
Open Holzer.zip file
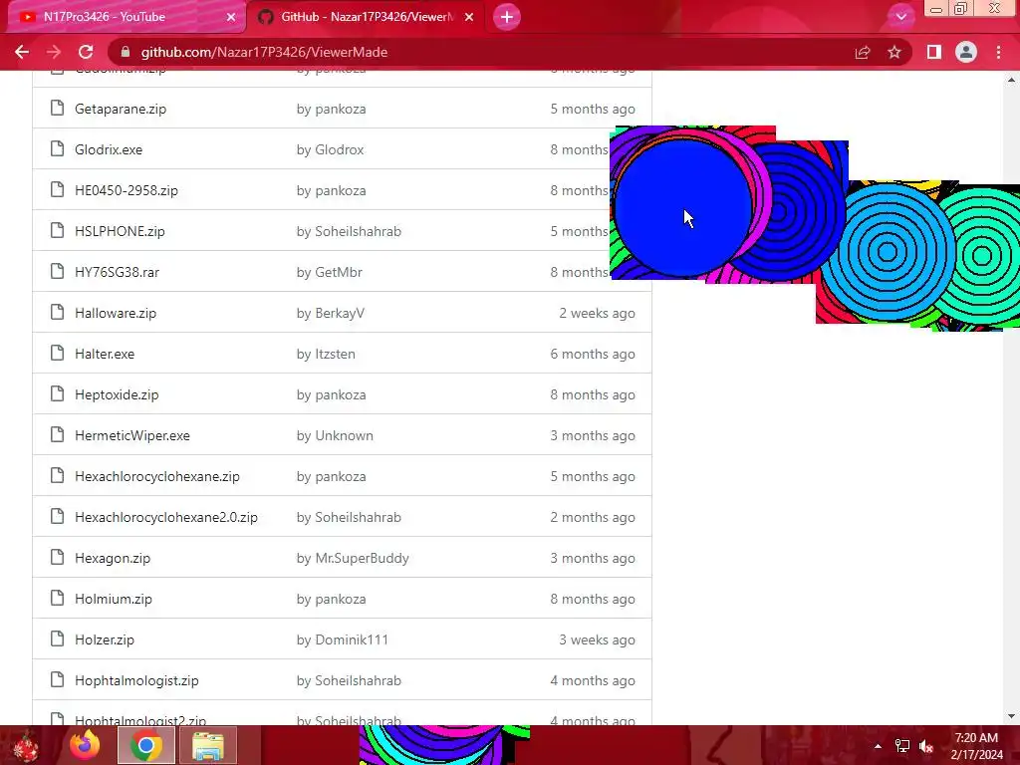(x=104, y=640)
